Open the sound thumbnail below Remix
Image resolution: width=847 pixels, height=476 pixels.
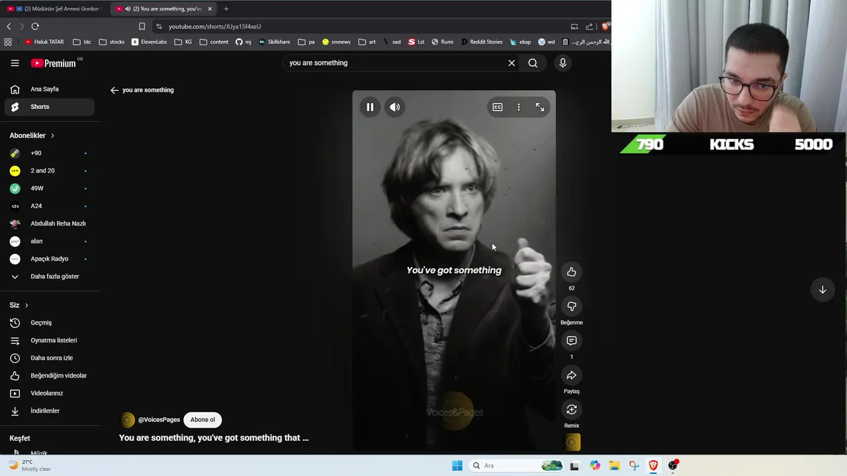tap(572, 442)
